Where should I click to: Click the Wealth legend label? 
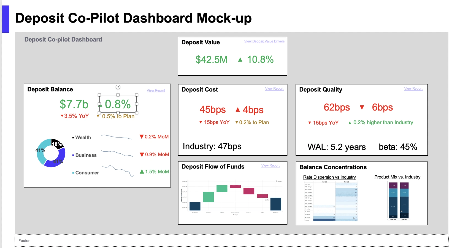(83, 137)
